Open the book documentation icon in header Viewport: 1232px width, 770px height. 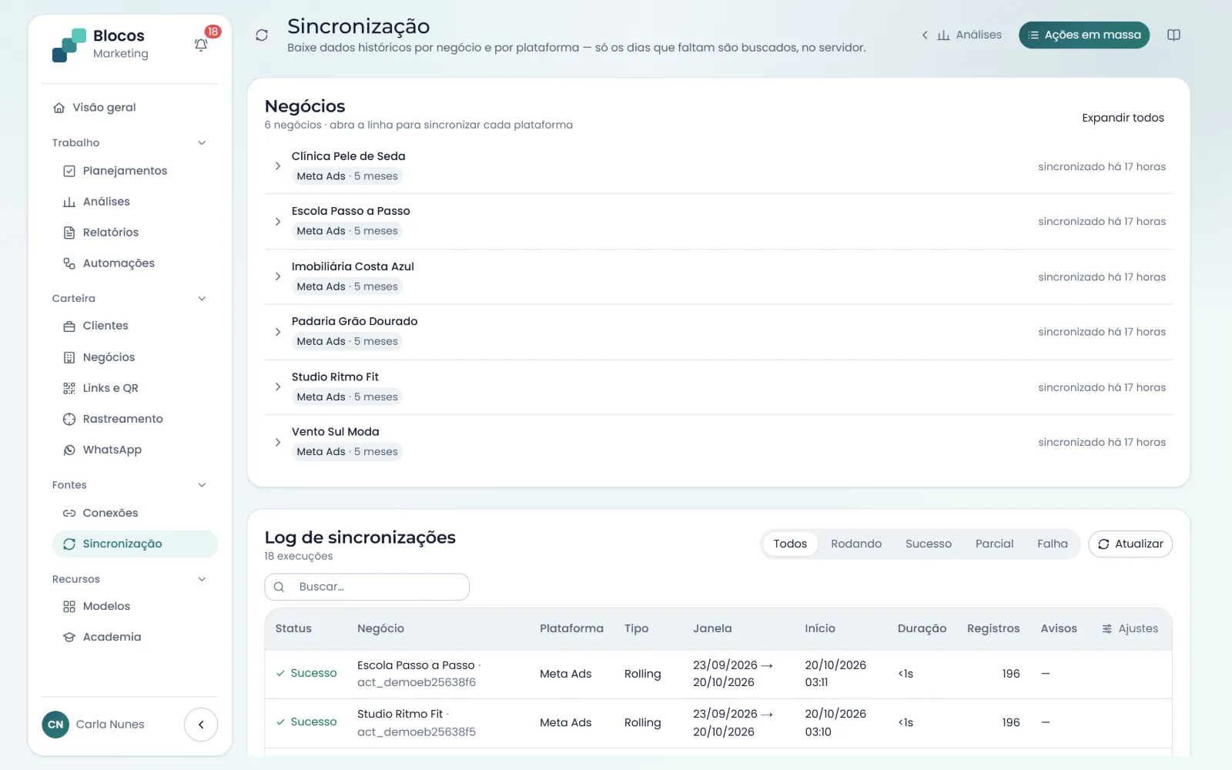(1173, 35)
